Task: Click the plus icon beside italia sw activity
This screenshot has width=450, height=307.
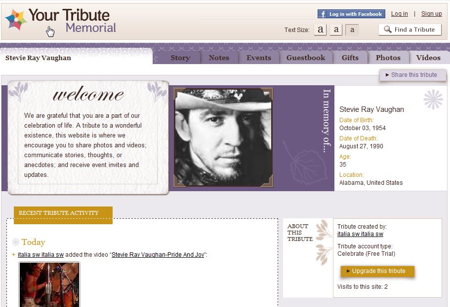Action: click(13, 255)
